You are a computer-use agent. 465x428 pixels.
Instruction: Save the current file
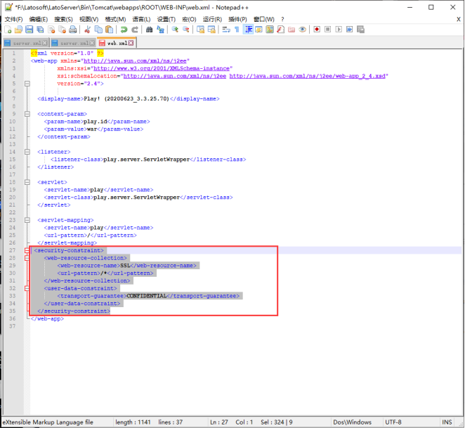(x=29, y=30)
